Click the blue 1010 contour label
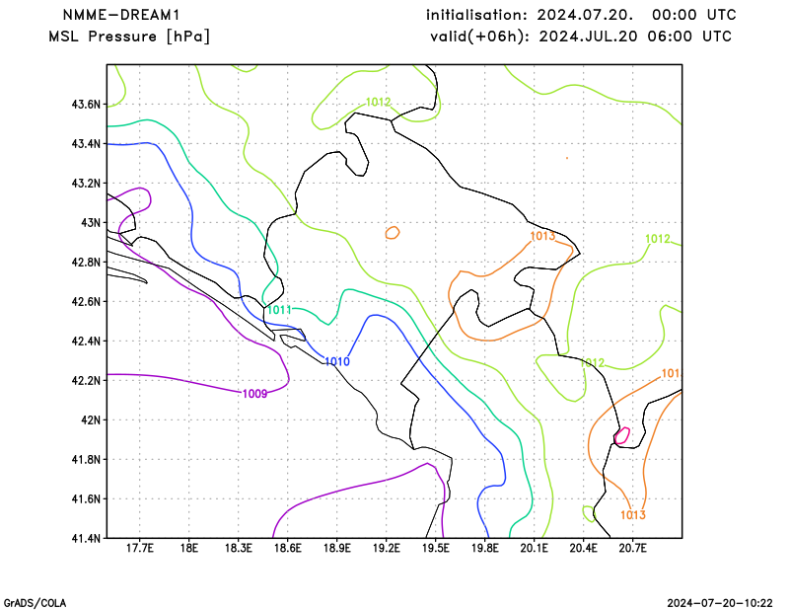Screen dimensions: 789x610 (x=336, y=361)
